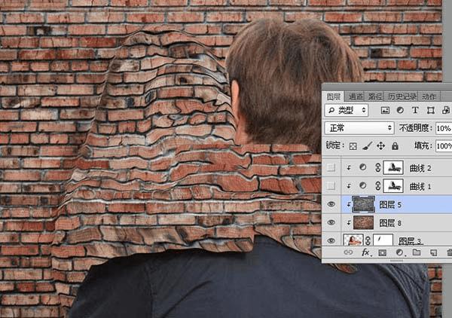Click link layers icon at panel bottom

(348, 252)
